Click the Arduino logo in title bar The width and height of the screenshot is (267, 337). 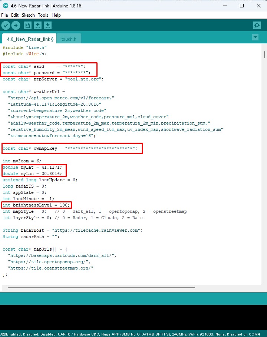5,5
